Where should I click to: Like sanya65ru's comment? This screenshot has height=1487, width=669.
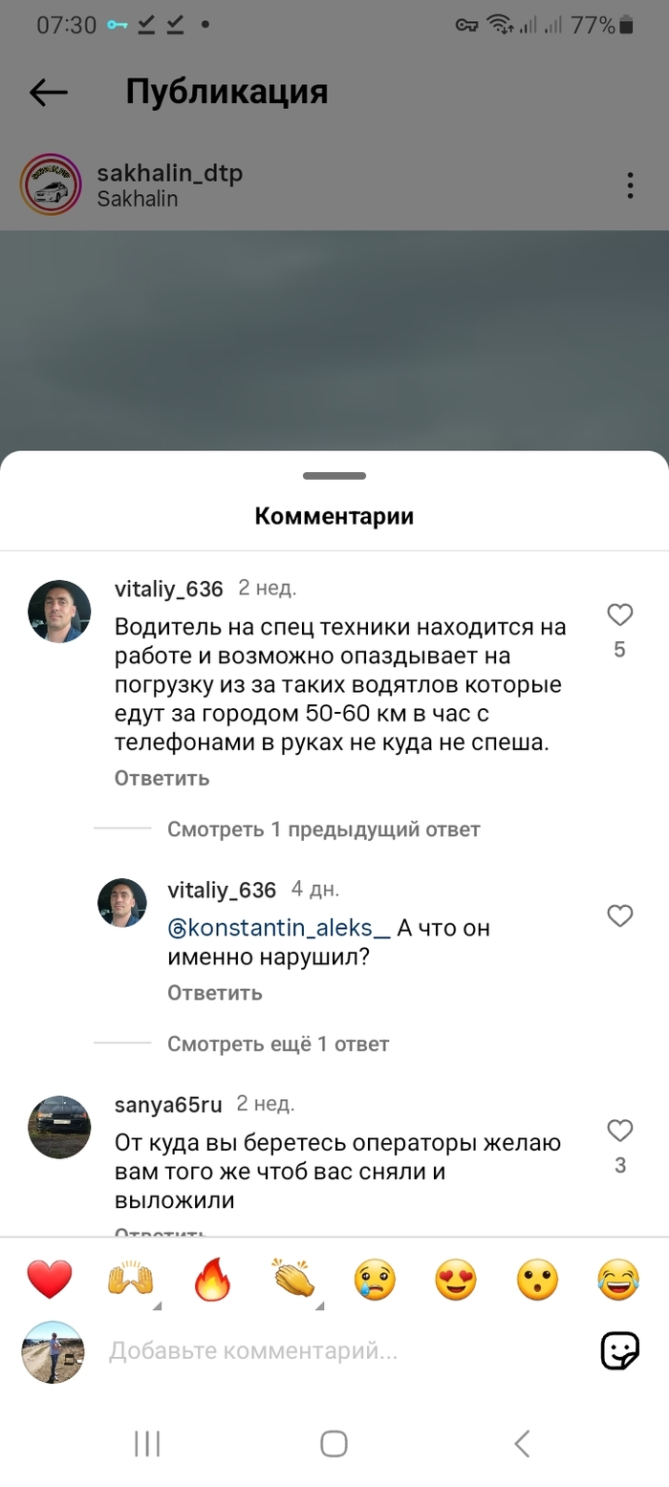coord(620,1131)
